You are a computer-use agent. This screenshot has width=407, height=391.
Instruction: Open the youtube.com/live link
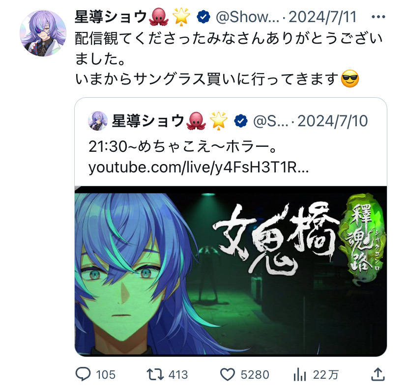(x=199, y=167)
